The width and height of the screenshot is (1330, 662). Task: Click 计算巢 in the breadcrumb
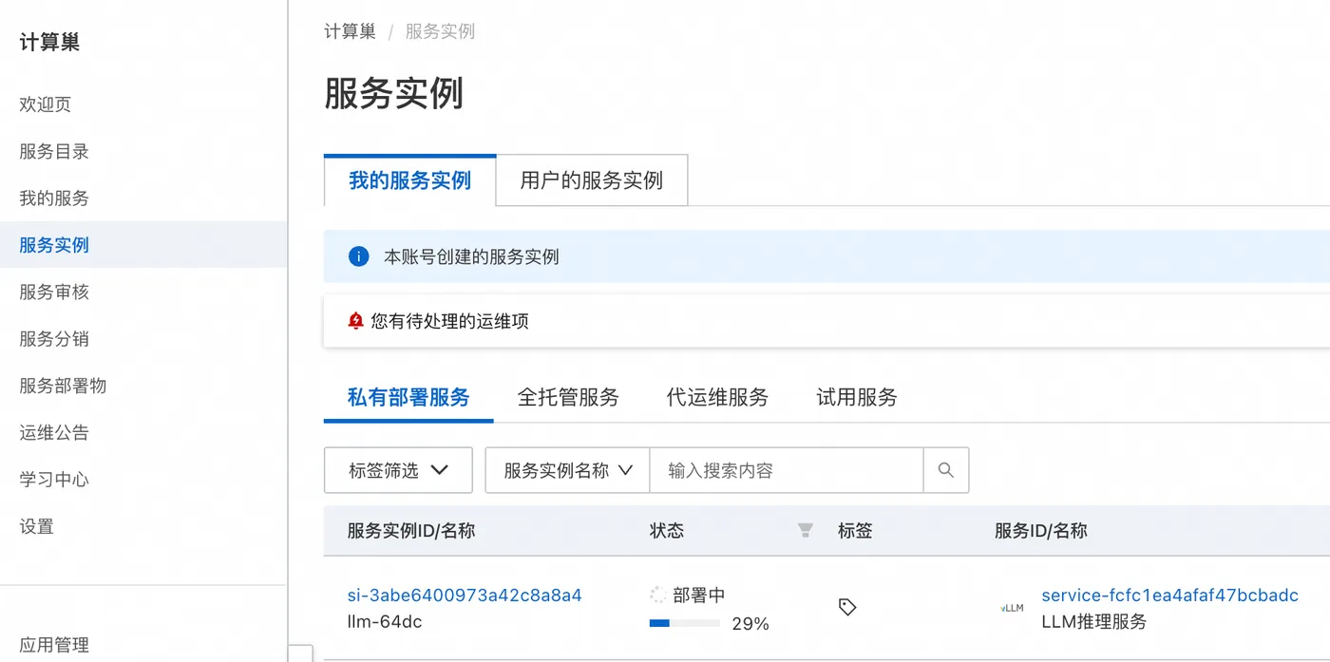pyautogui.click(x=350, y=31)
